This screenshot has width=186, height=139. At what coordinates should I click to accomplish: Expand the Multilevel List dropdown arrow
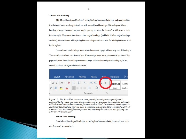(x=87, y=83)
